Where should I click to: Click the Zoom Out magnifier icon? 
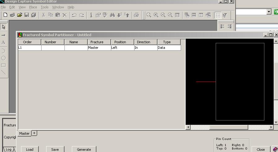[163, 15]
